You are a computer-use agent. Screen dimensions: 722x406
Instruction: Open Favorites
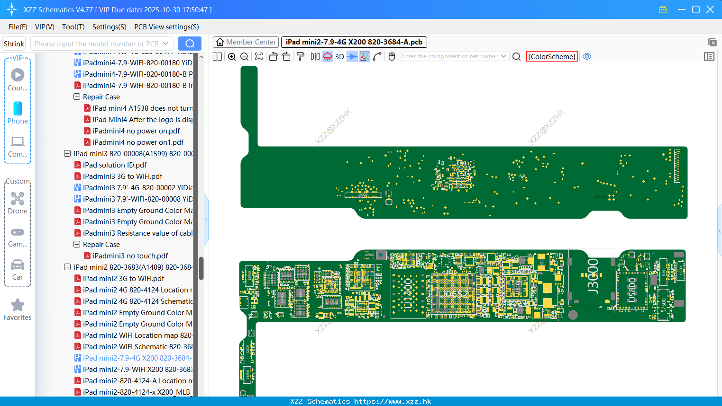coord(18,310)
